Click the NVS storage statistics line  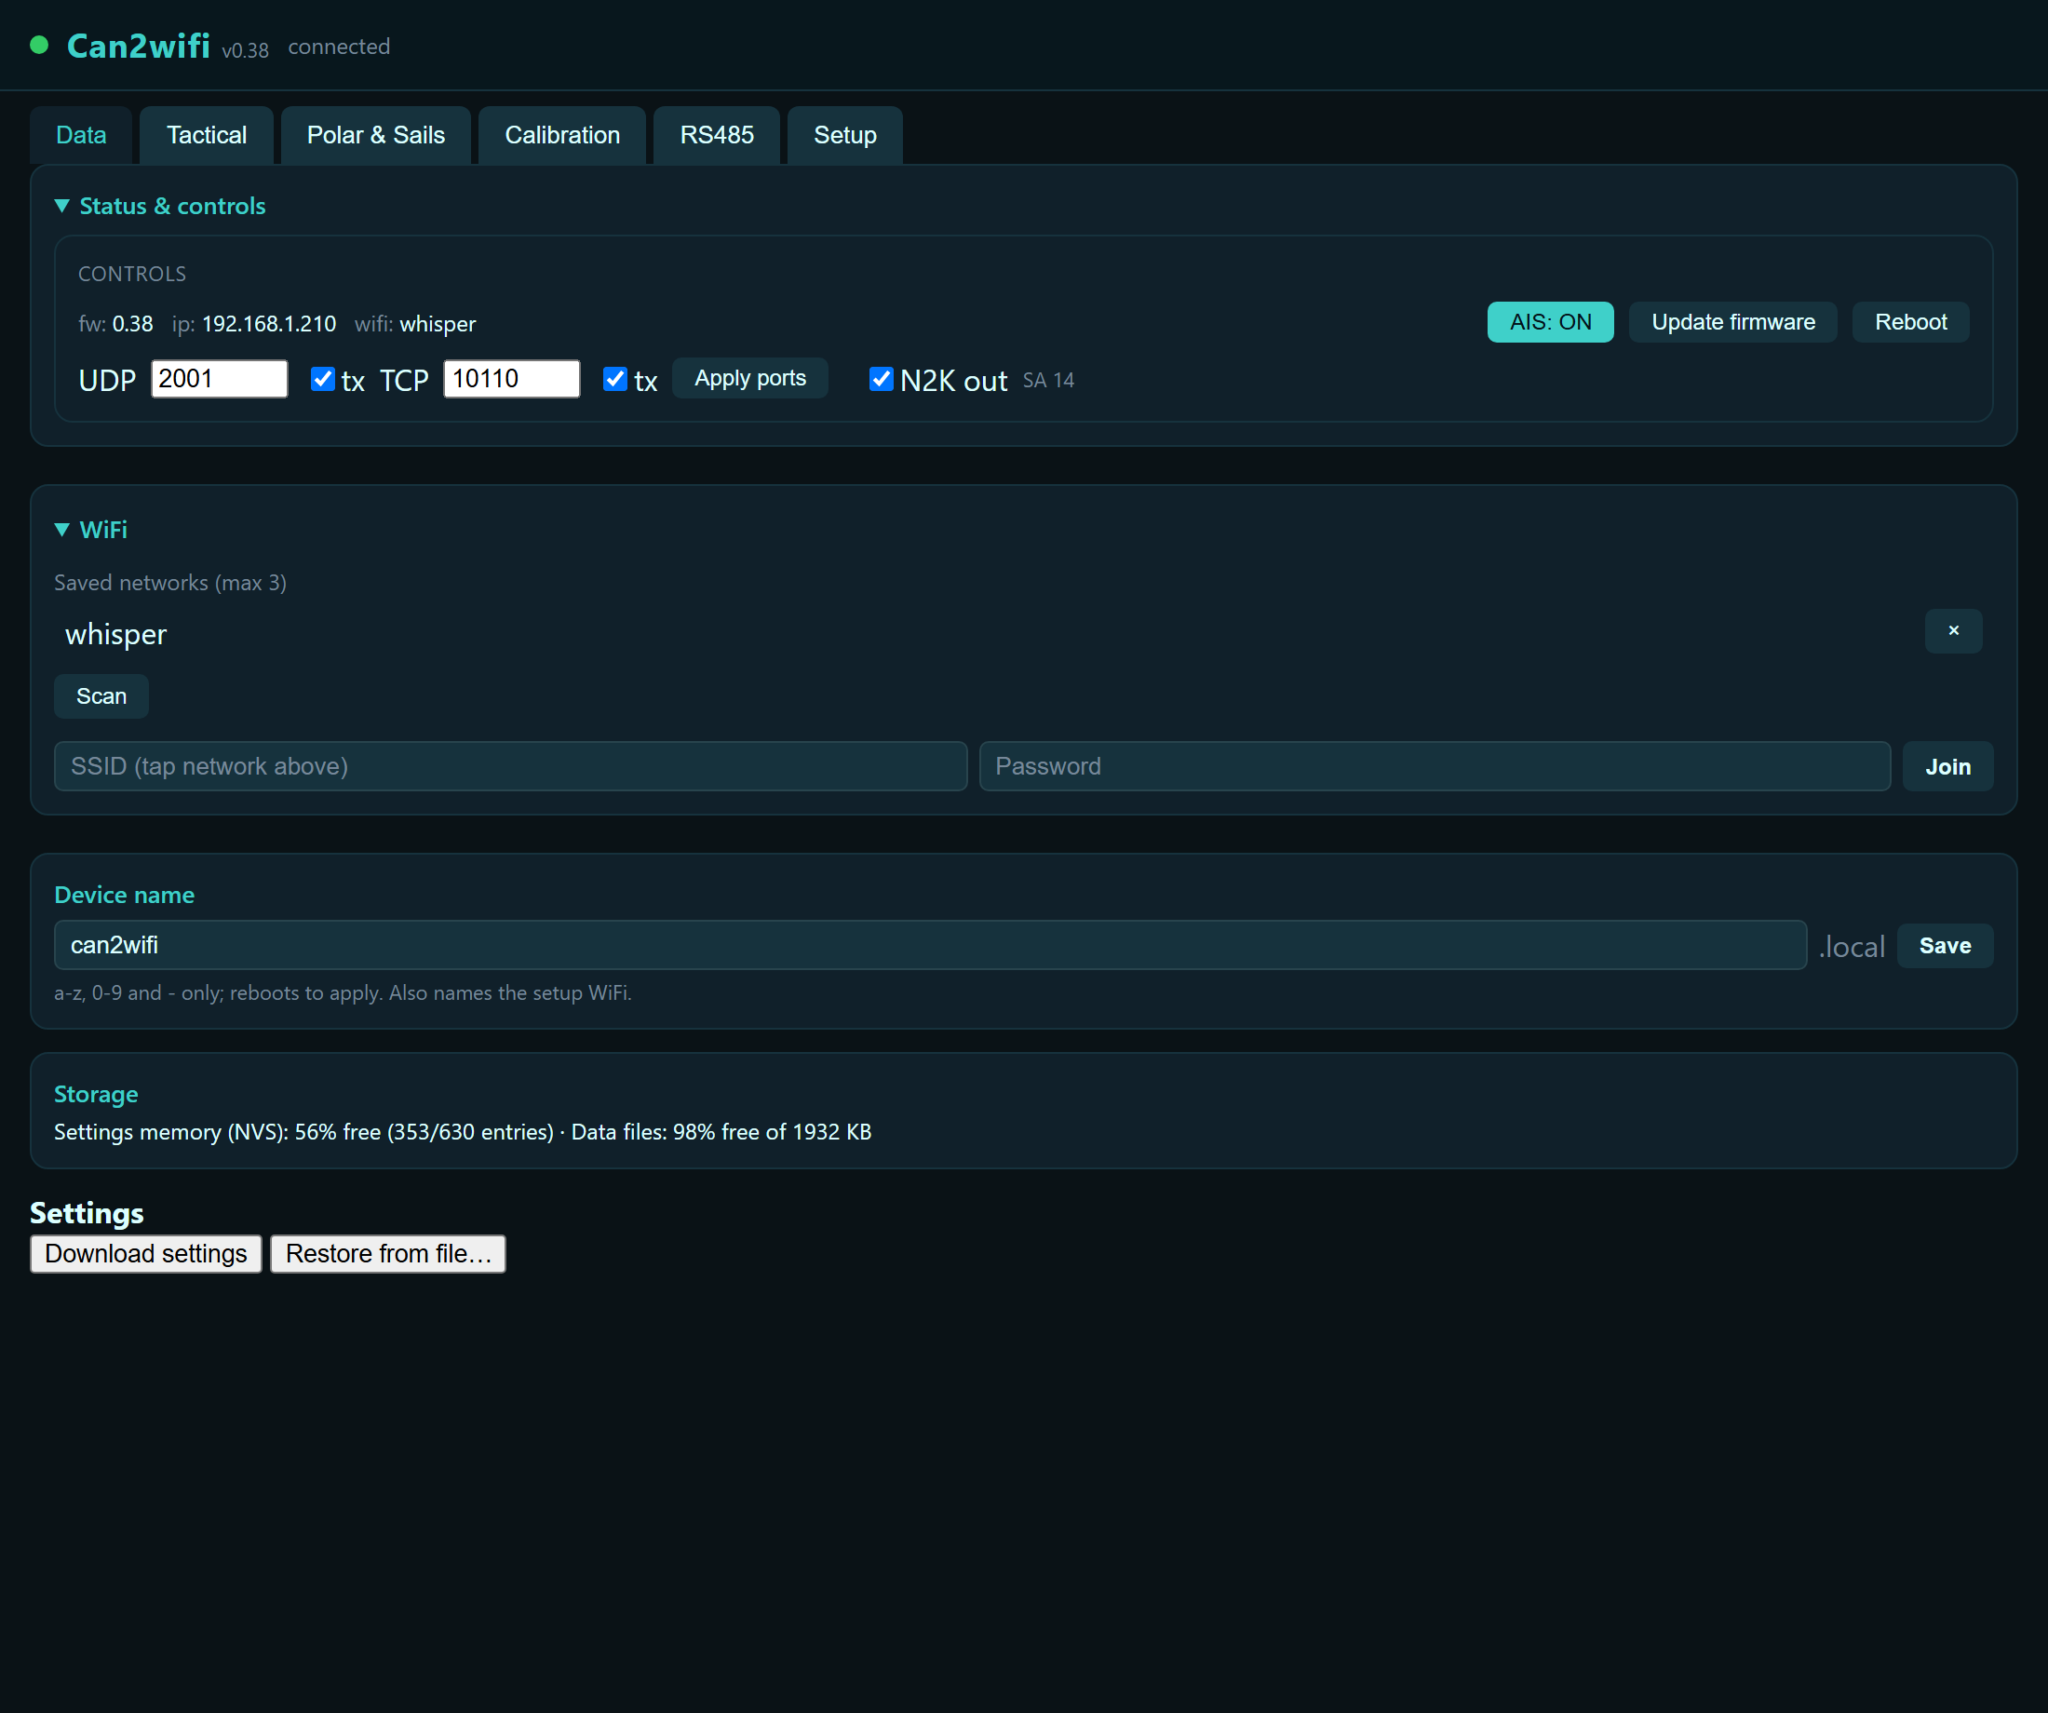click(x=463, y=1131)
